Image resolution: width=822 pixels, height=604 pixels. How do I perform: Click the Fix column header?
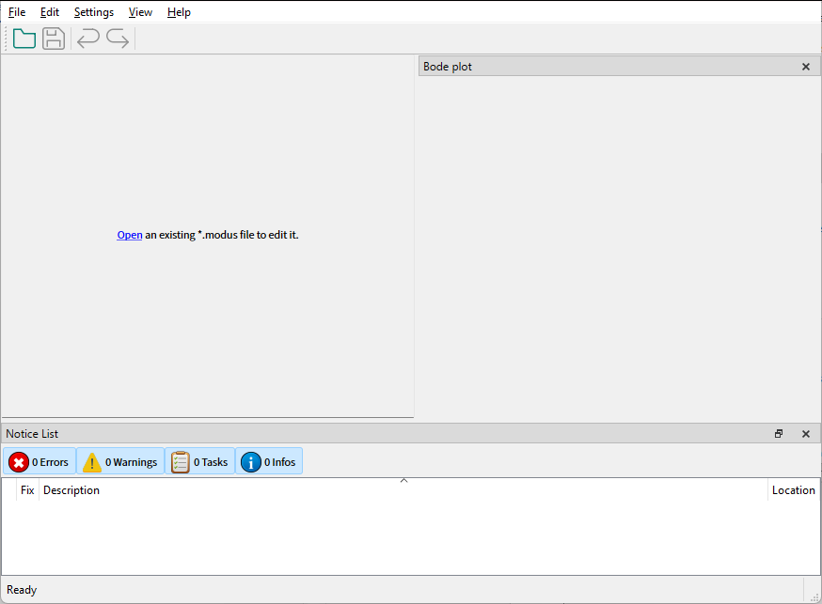pyautogui.click(x=27, y=490)
